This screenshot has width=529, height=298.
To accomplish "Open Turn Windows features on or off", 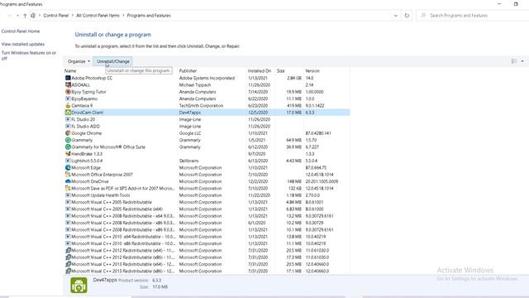I will tap(29, 55).
